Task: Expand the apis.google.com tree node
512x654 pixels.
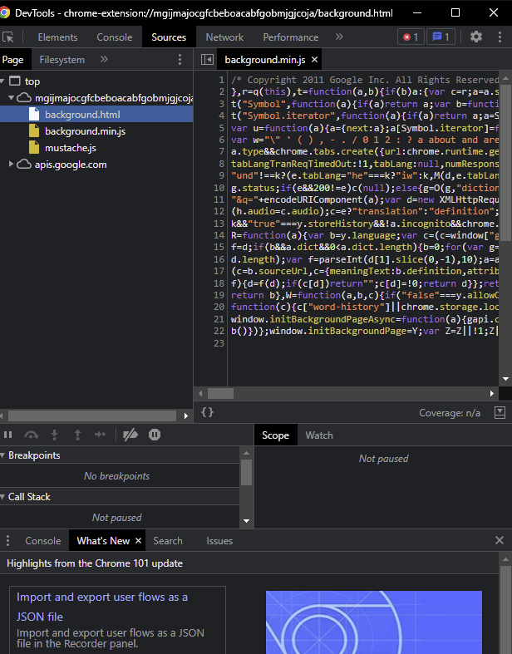Action: pyautogui.click(x=12, y=165)
